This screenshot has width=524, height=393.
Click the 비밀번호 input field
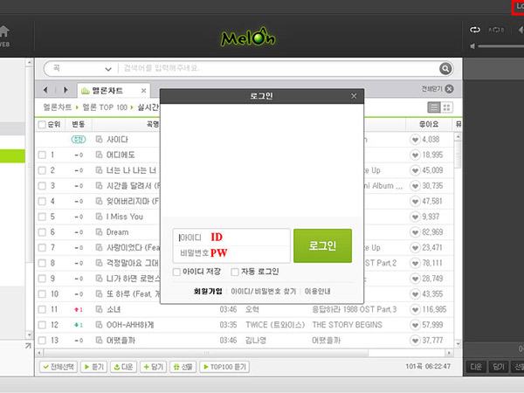[x=231, y=254]
